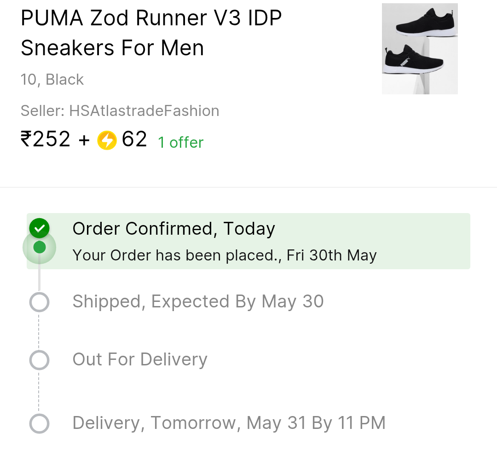Viewport: 497px width, 451px height.
Task: Select the Delivery step circle marker
Action: pyautogui.click(x=39, y=423)
